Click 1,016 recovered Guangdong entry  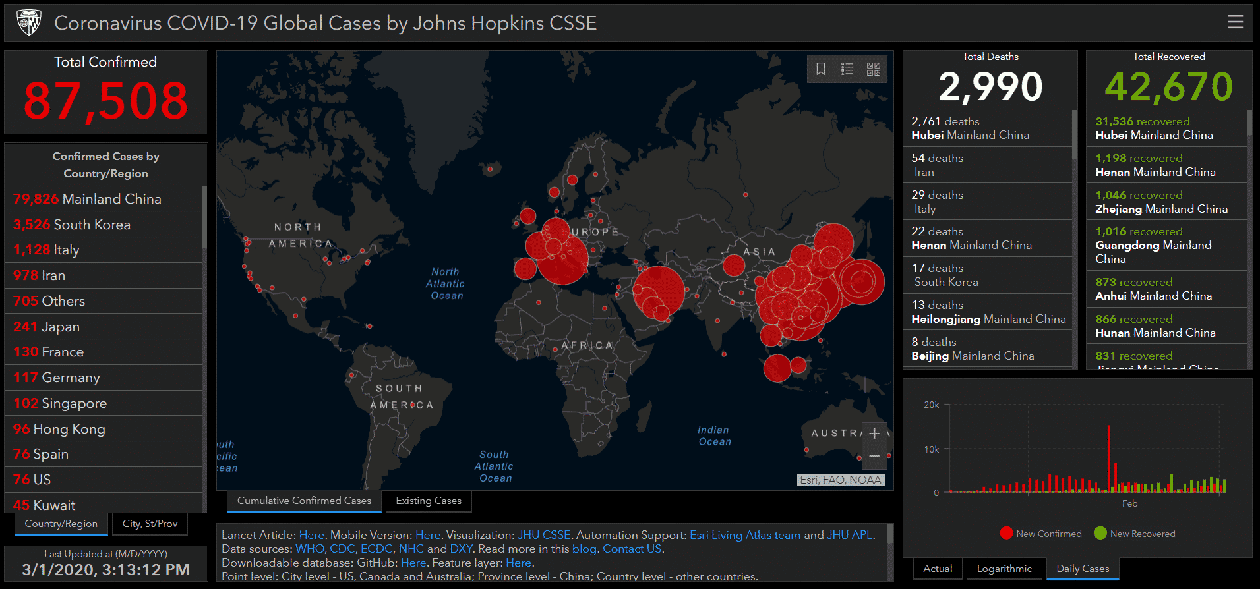[x=1167, y=245]
